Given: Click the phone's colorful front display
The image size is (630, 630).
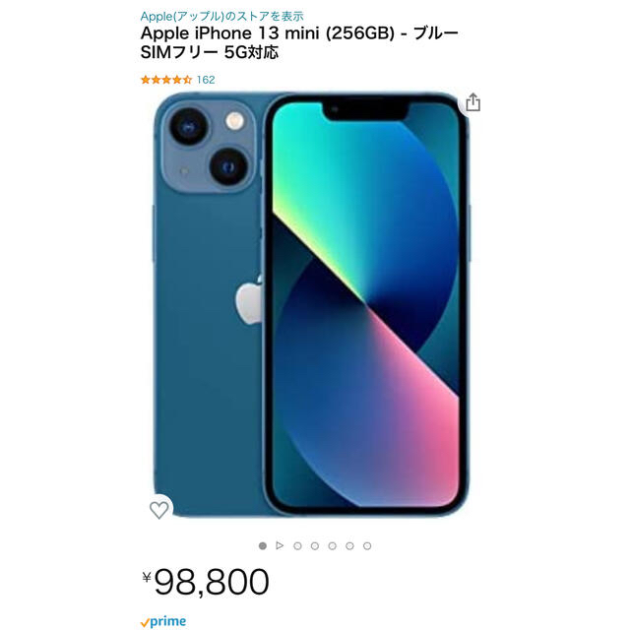Looking at the screenshot, I should coord(365,304).
